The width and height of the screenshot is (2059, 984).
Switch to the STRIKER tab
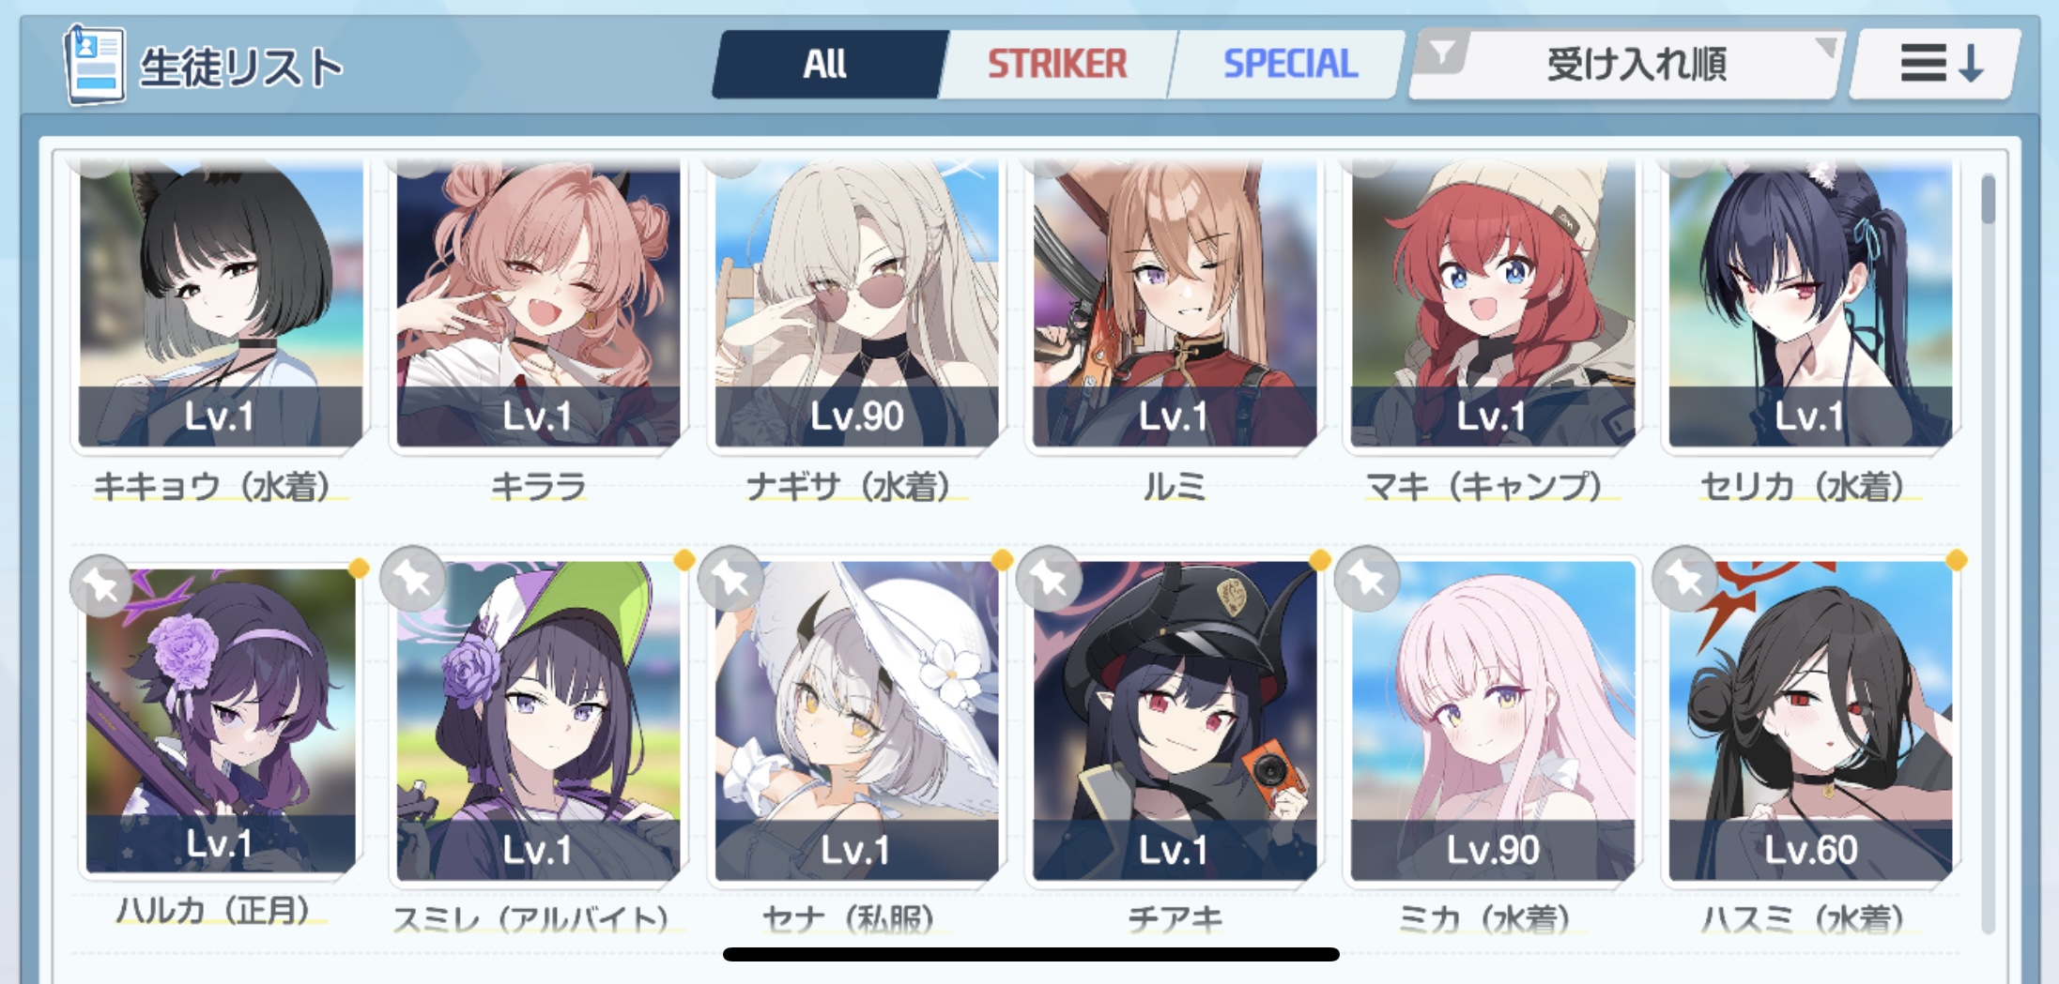pyautogui.click(x=1057, y=64)
